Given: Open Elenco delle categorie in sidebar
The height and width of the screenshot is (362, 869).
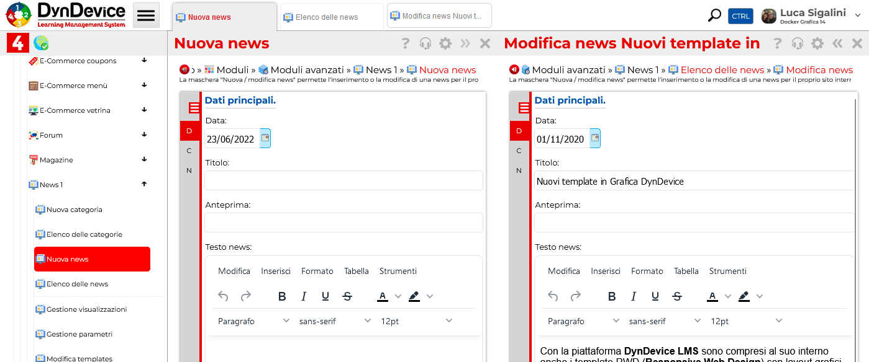Looking at the screenshot, I should pos(84,234).
